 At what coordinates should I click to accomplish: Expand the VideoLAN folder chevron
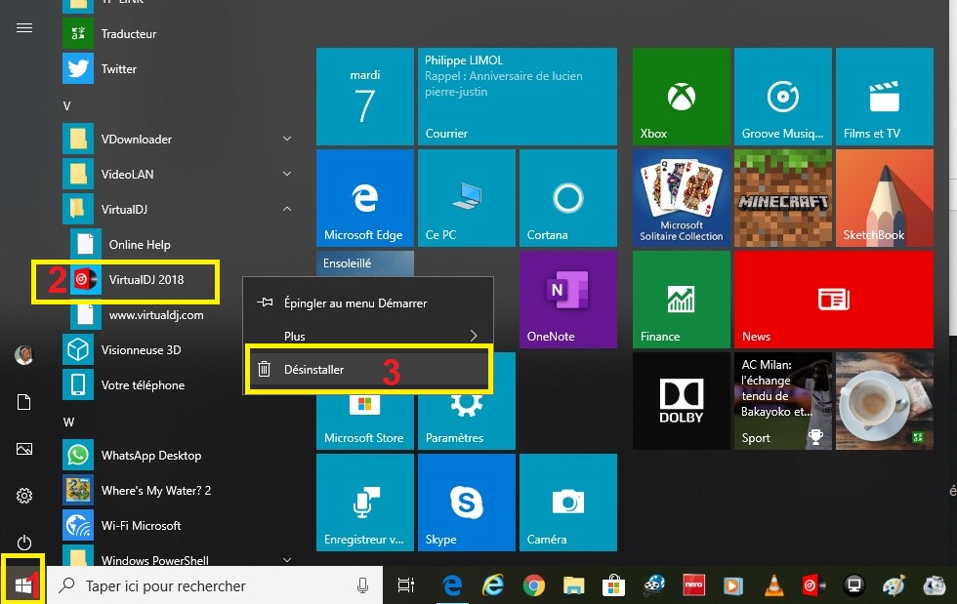pyautogui.click(x=287, y=174)
